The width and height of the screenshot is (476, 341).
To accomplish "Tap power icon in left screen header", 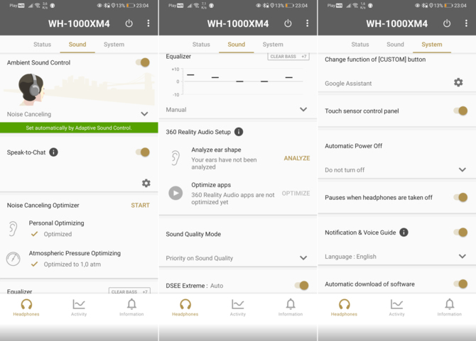I will click(129, 23).
